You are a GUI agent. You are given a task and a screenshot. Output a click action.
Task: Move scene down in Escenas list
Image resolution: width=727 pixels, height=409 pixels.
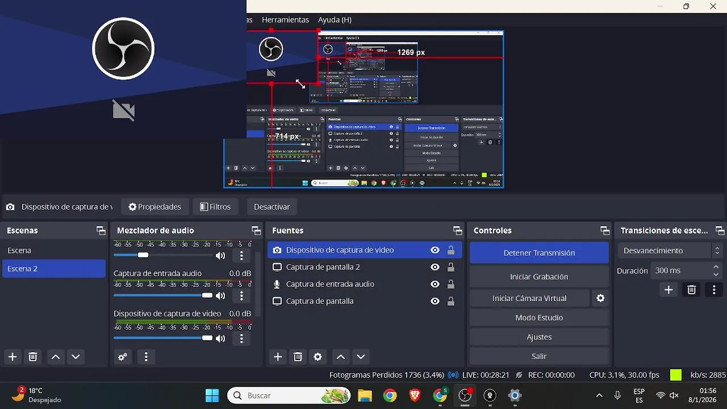pyautogui.click(x=76, y=357)
